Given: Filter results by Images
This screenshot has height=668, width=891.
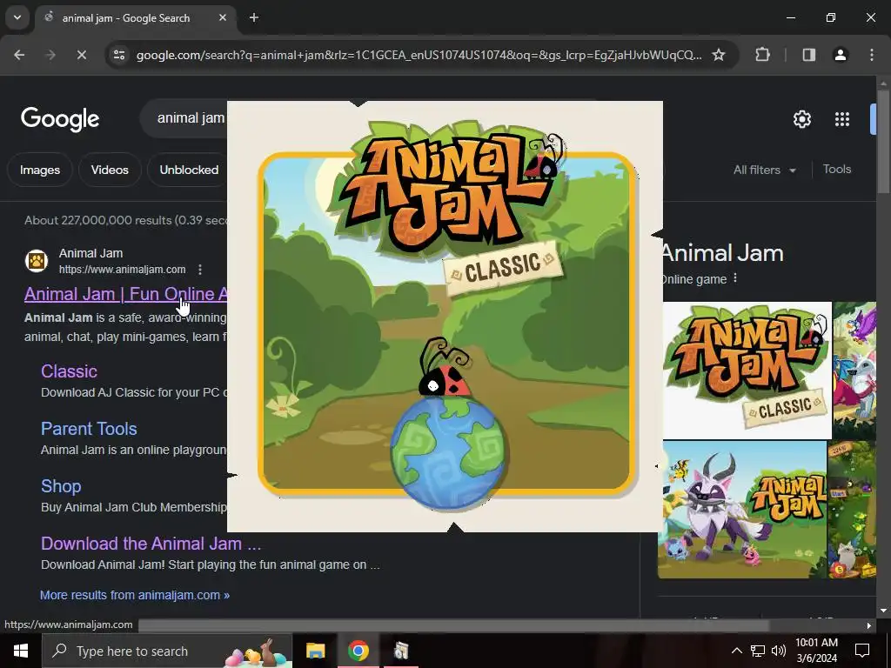Looking at the screenshot, I should pyautogui.click(x=40, y=170).
